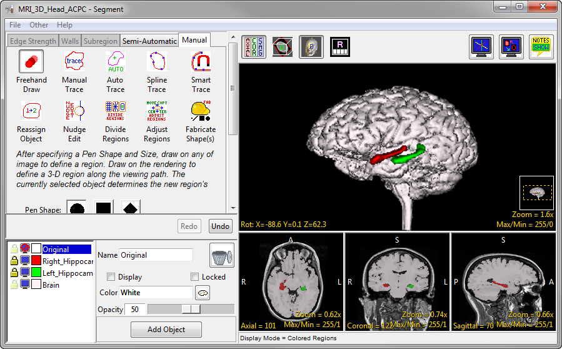562x349 pixels.
Task: Select the Left_Hippocampus object row
Action: click(68, 273)
